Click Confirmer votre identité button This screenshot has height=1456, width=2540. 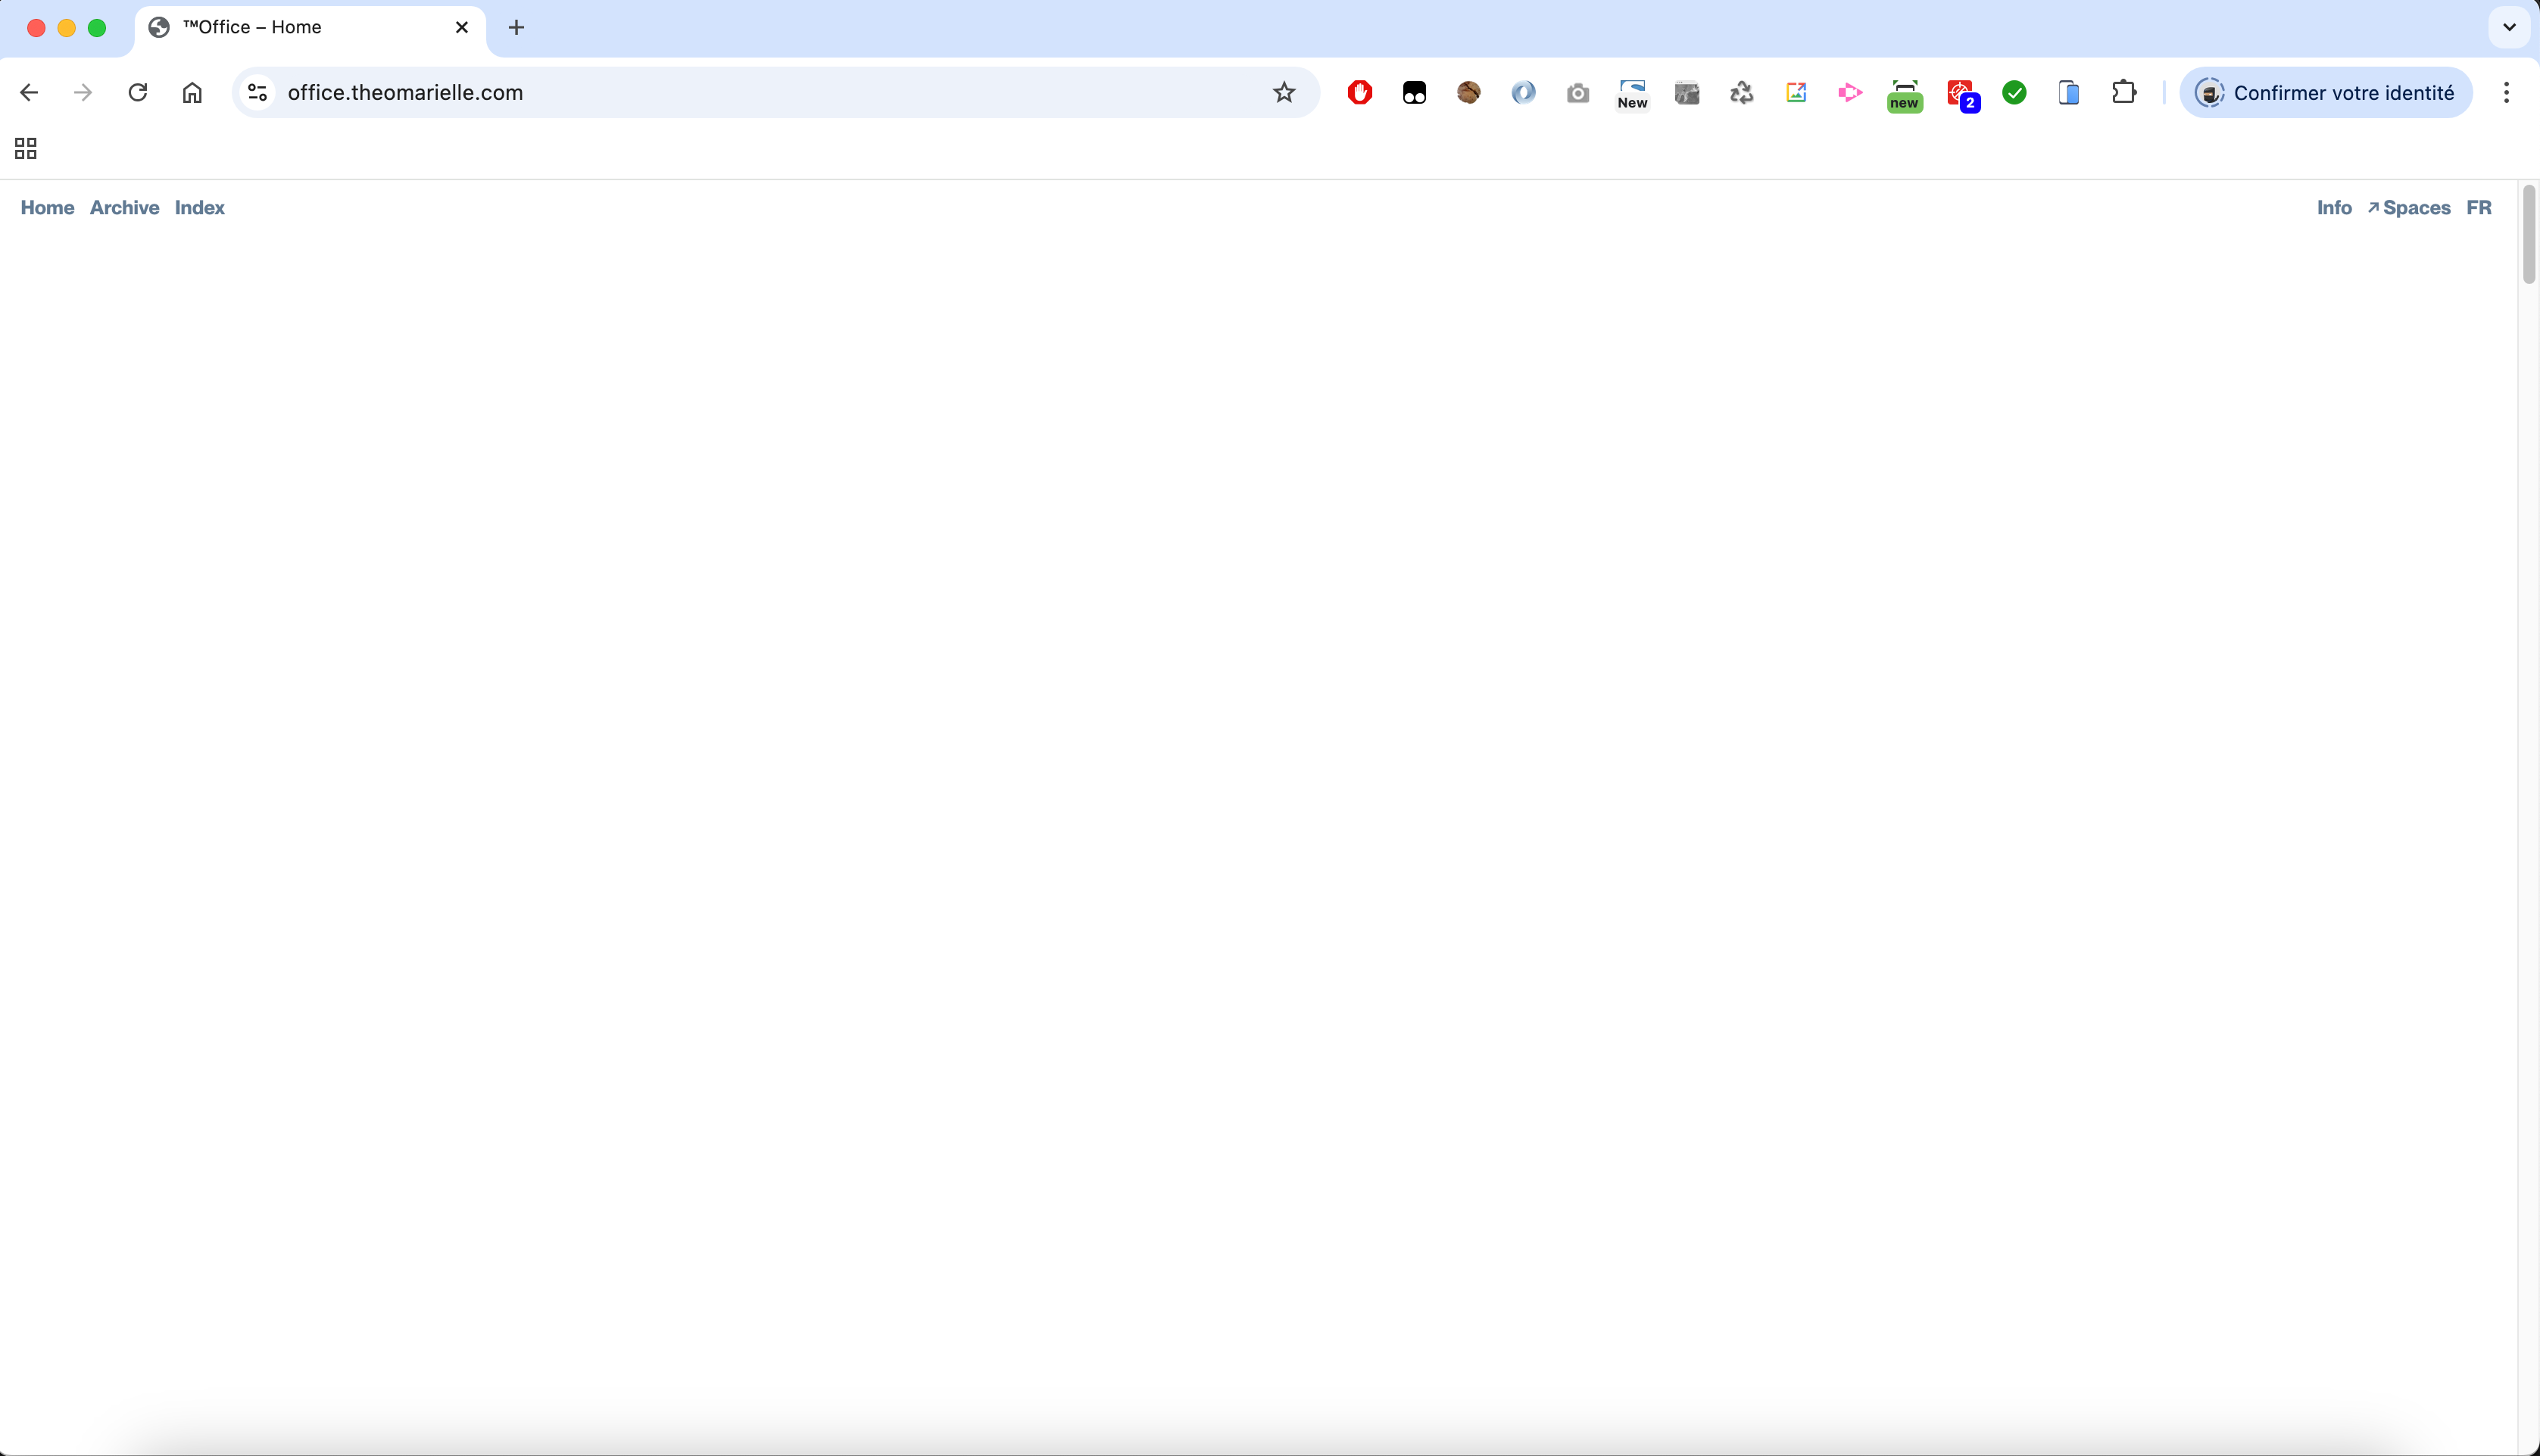click(2326, 93)
